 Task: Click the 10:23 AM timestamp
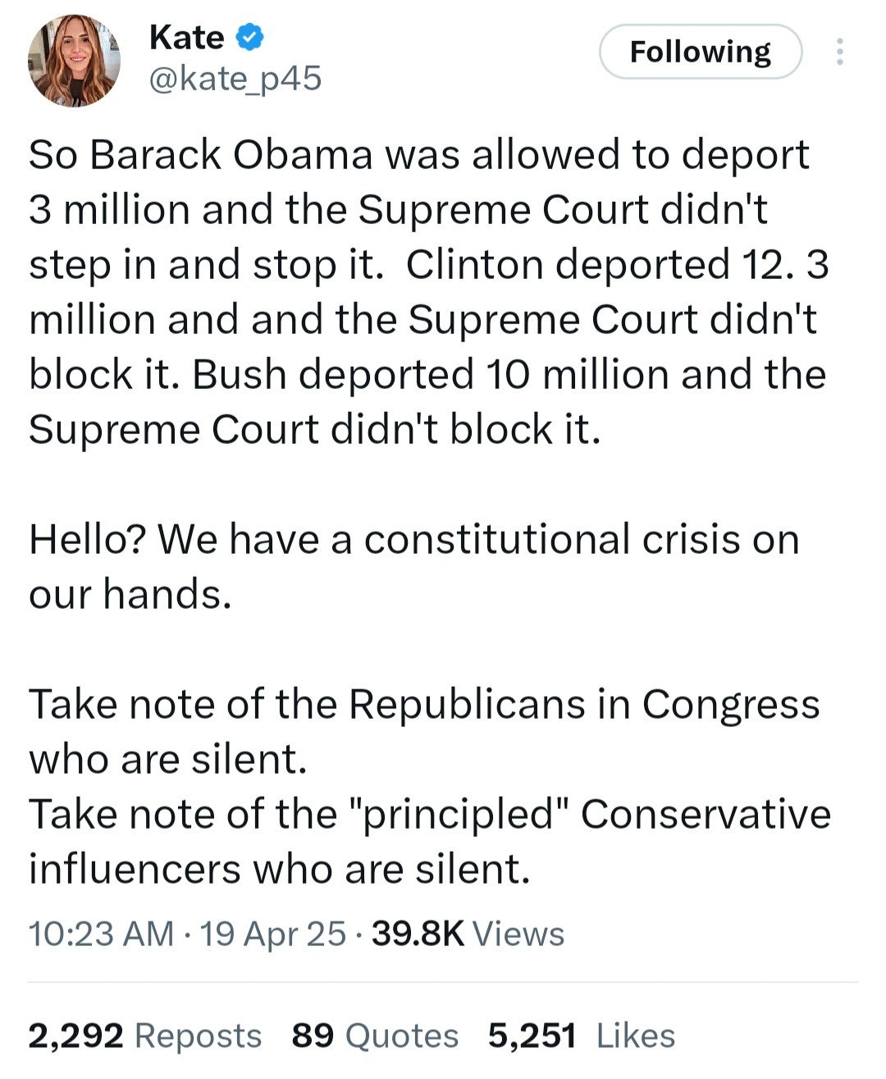101,934
